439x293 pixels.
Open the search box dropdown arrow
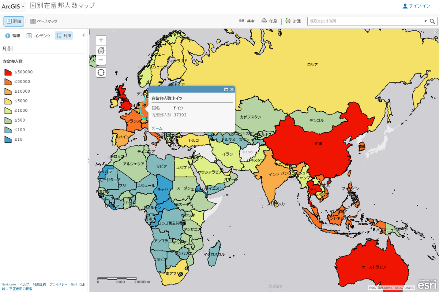[x=425, y=21]
